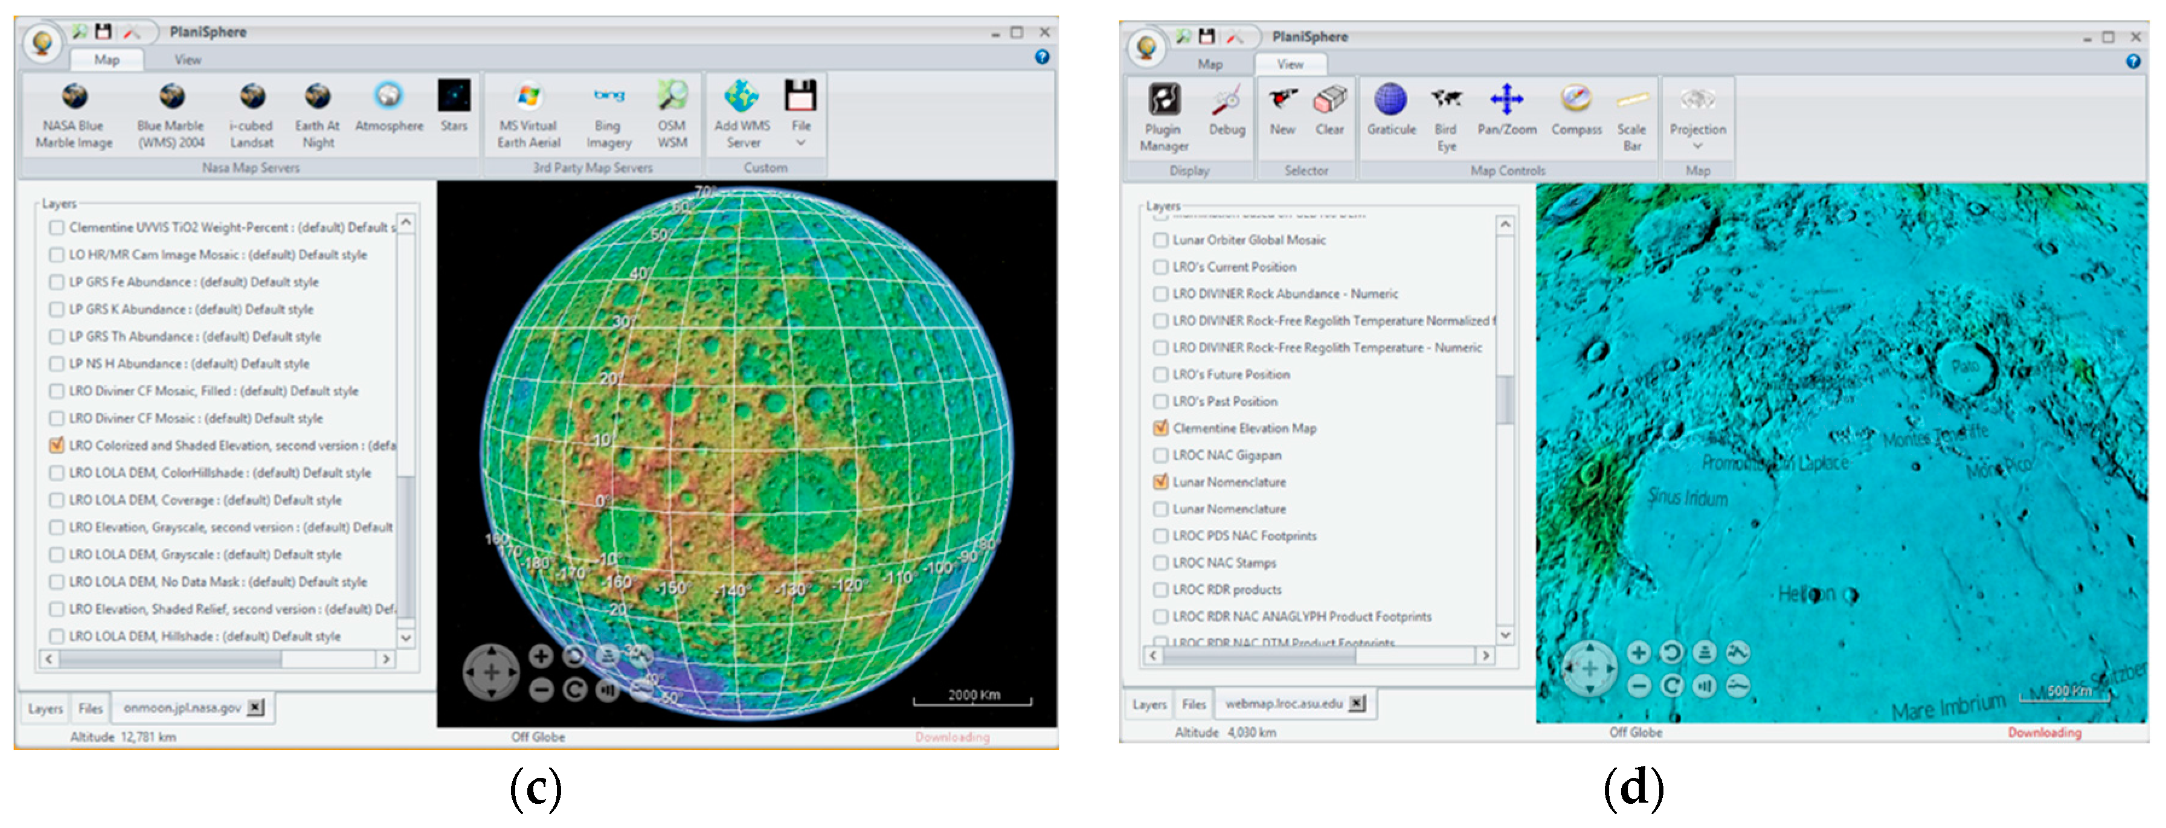
Task: Open Files tab in right window
Action: [x=1194, y=704]
